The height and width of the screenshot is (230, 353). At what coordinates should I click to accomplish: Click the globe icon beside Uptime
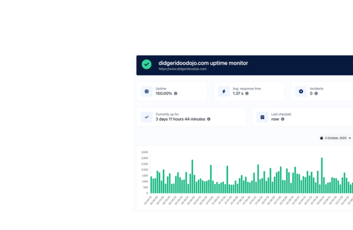click(x=146, y=91)
